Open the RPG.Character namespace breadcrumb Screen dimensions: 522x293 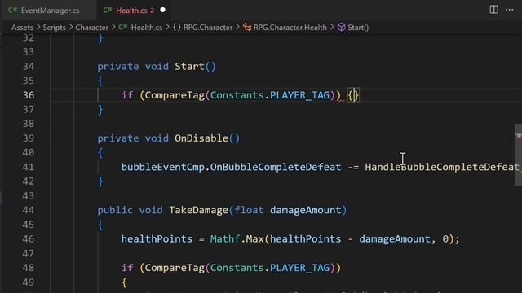click(x=208, y=28)
